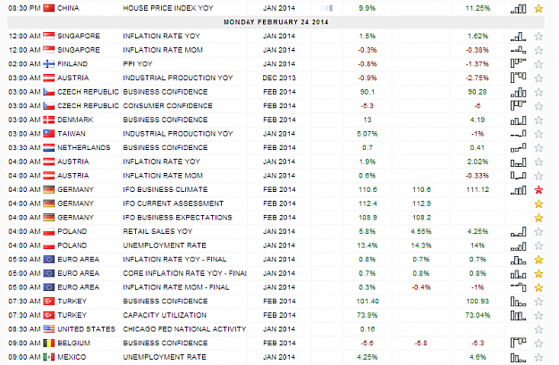
Task: Click the DEC 2013 reference period
Action: point(279,78)
